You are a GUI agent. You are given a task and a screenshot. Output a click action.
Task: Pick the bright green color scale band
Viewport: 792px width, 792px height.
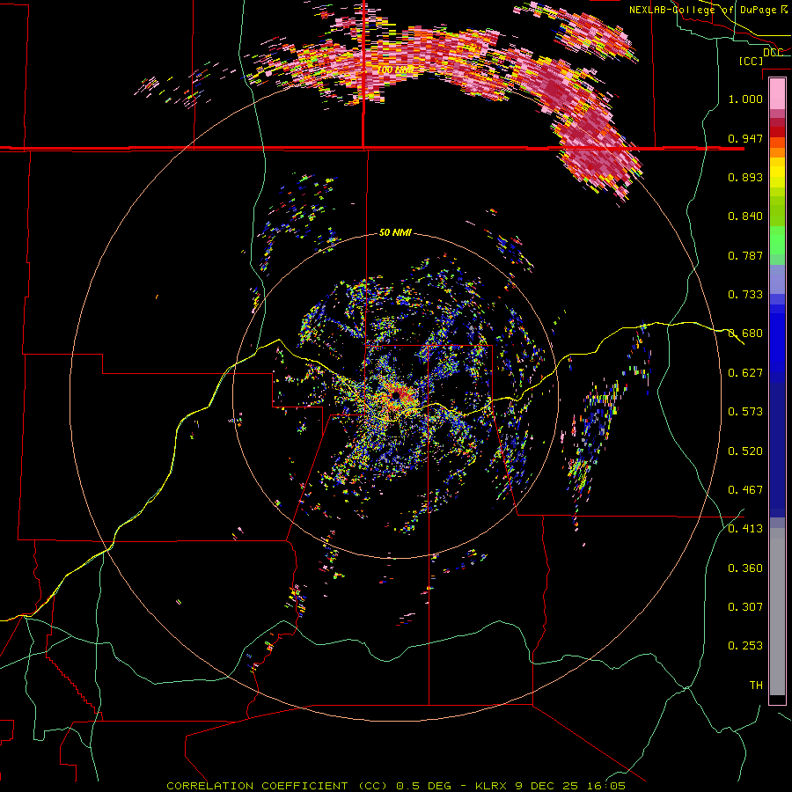tap(777, 240)
